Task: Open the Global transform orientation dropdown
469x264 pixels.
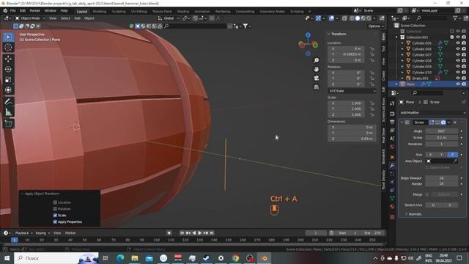Action: 169,18
